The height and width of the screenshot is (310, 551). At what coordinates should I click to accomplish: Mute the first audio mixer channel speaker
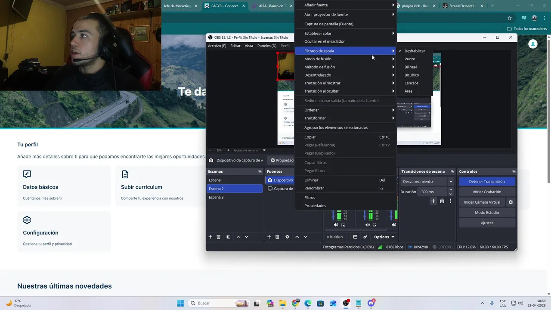coord(336,225)
